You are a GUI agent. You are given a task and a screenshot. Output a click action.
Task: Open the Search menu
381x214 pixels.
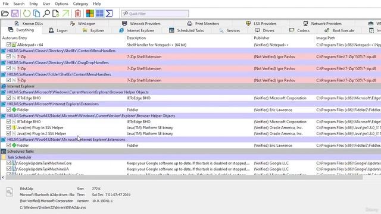click(18, 4)
